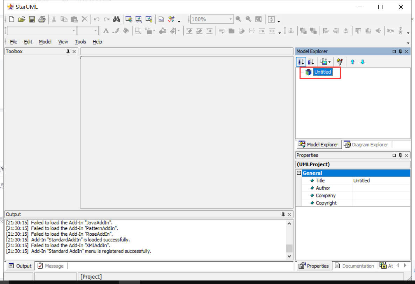Expand the refresh toolbar overflow arrow
The width and height of the screenshot is (415, 284).
point(279,21)
